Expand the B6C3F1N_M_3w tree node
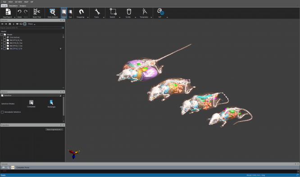 tap(2, 40)
